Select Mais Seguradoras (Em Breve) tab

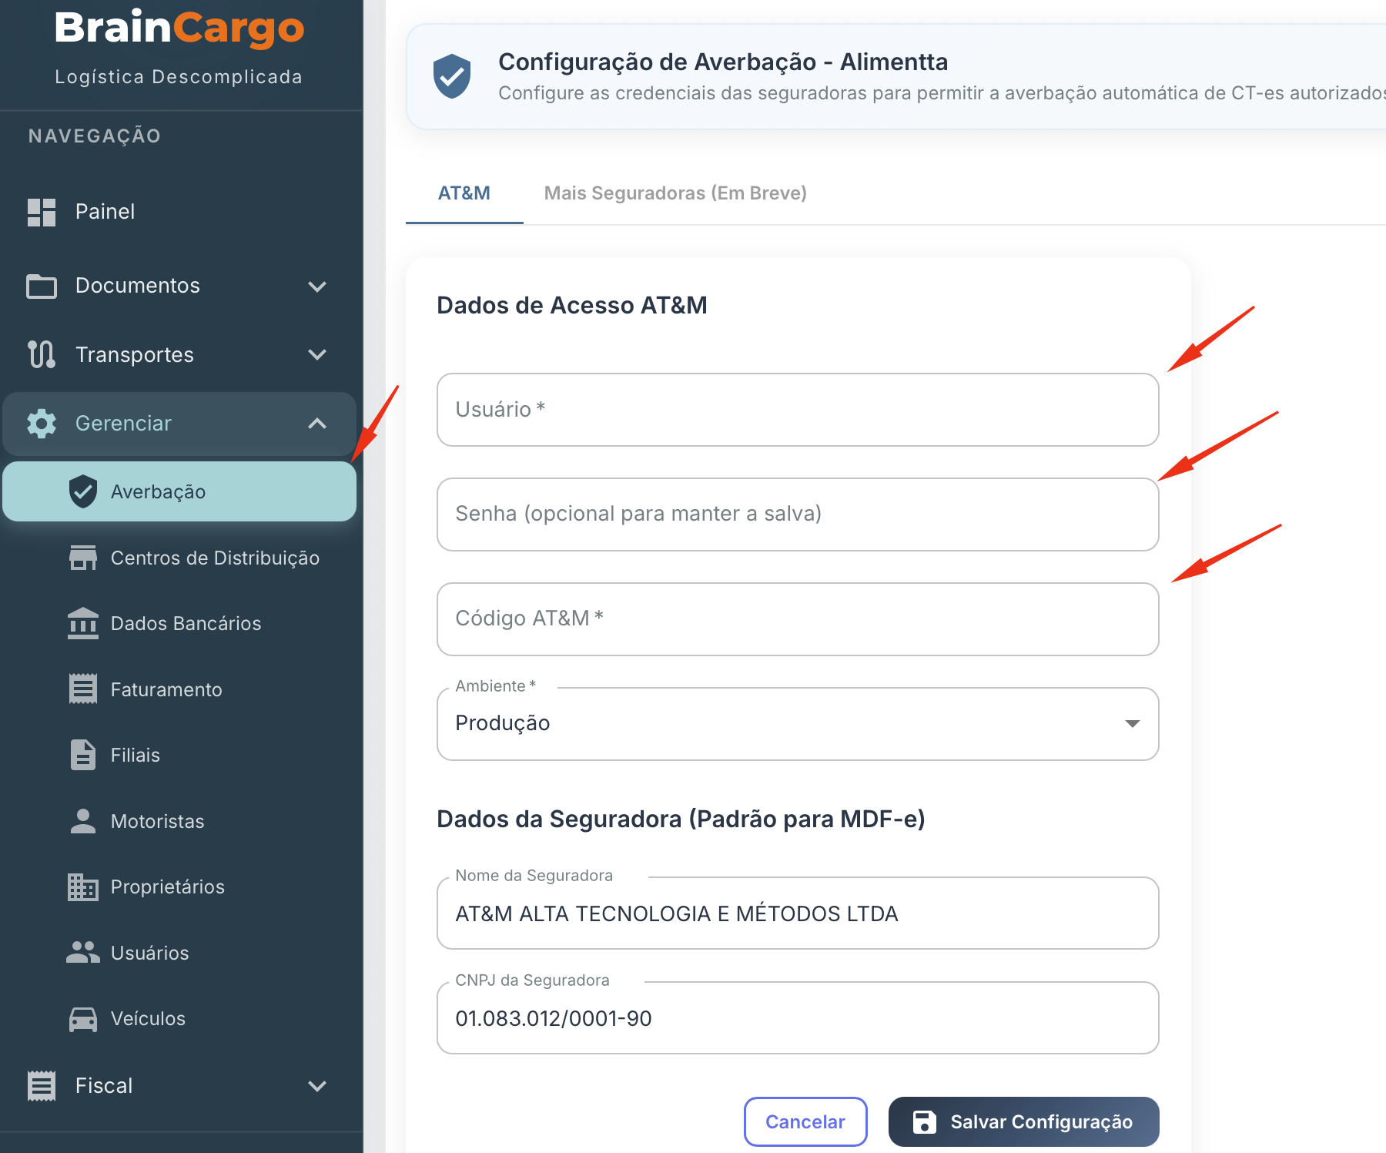675,193
